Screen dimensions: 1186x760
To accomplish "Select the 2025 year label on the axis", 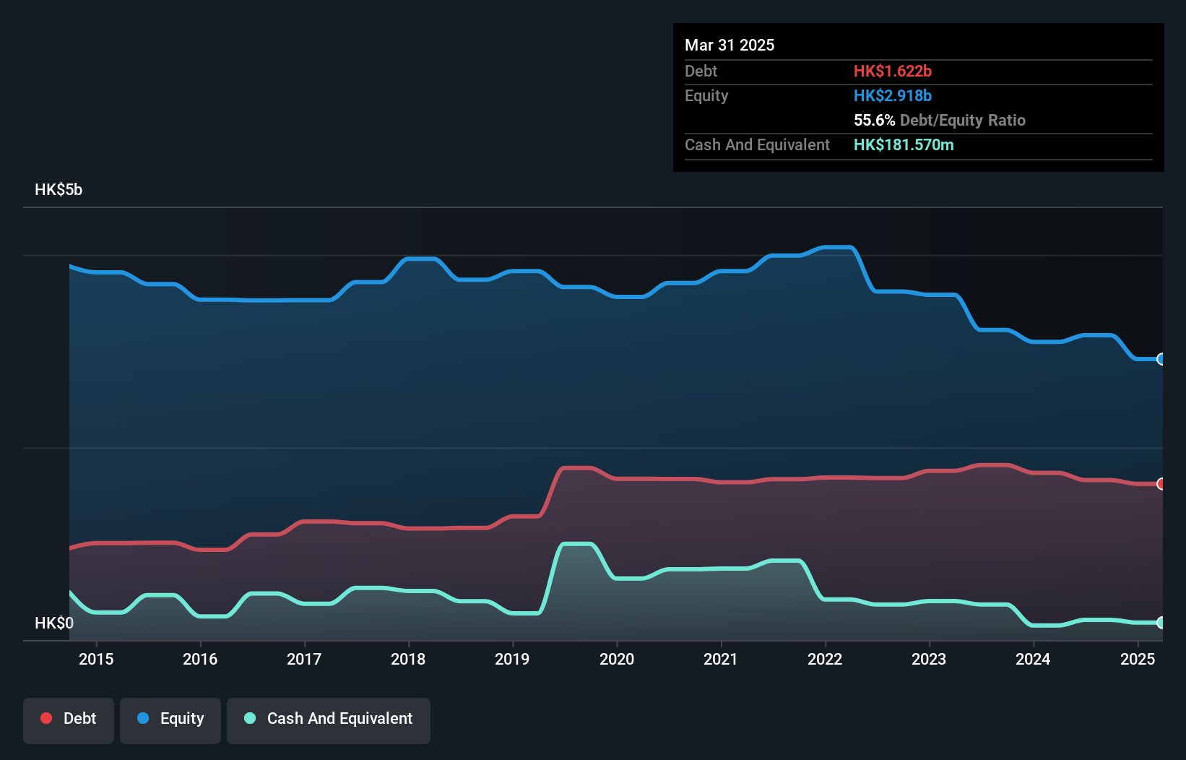I will point(1138,659).
